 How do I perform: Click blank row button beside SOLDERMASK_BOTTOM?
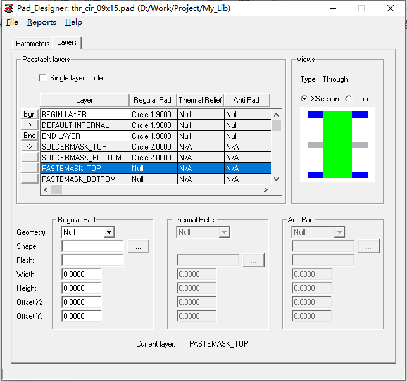coord(30,157)
